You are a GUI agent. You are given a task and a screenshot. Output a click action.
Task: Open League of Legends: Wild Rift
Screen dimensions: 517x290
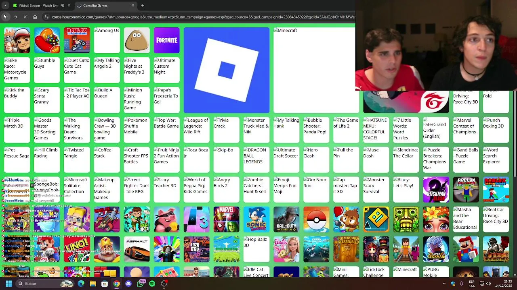tap(196, 130)
